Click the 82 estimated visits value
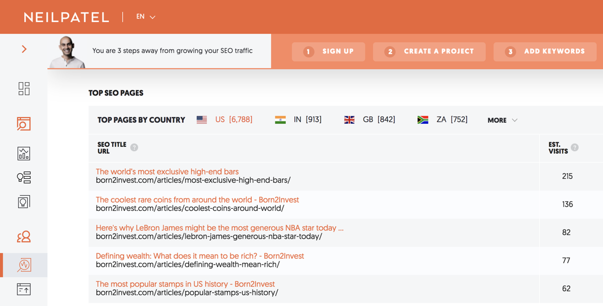This screenshot has width=603, height=306. (566, 232)
